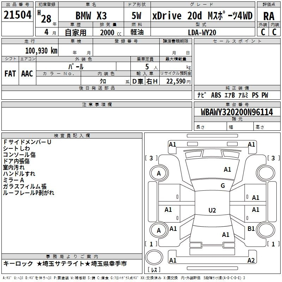Click the air conditioner value AAC

pos(27,74)
